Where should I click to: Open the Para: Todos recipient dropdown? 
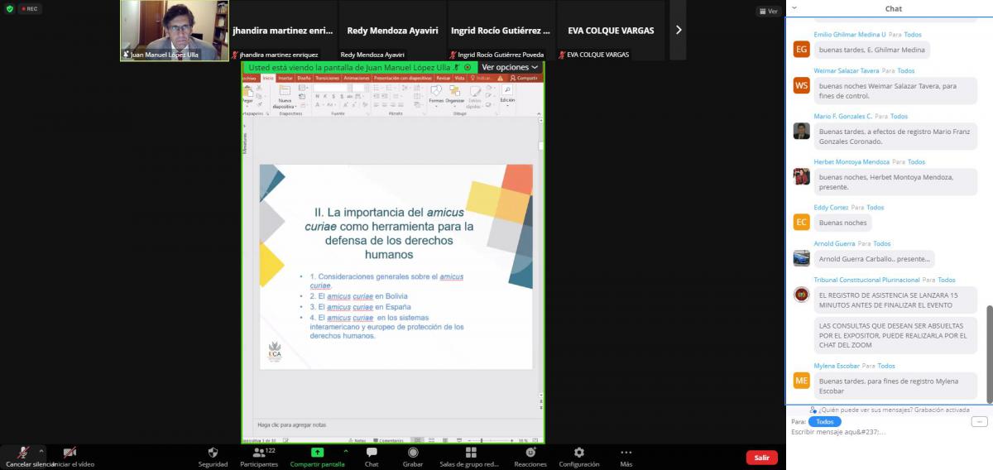[824, 421]
